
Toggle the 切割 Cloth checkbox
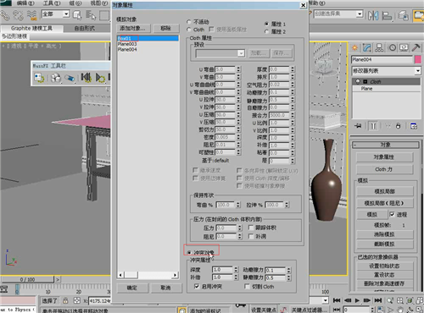click(x=247, y=287)
